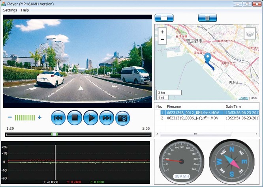Sort the list by Filename column header
Viewport: 263px width, 187px height.
pyautogui.click(x=174, y=107)
